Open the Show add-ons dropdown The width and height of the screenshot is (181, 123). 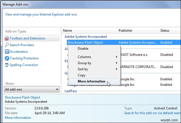point(32,89)
